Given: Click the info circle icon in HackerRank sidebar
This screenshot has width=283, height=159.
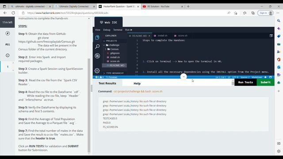Looking at the screenshot, I should (x=8, y=55).
